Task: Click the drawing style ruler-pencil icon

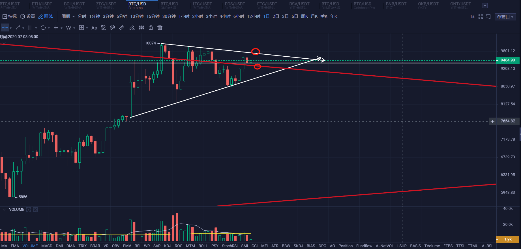Action: (103, 28)
